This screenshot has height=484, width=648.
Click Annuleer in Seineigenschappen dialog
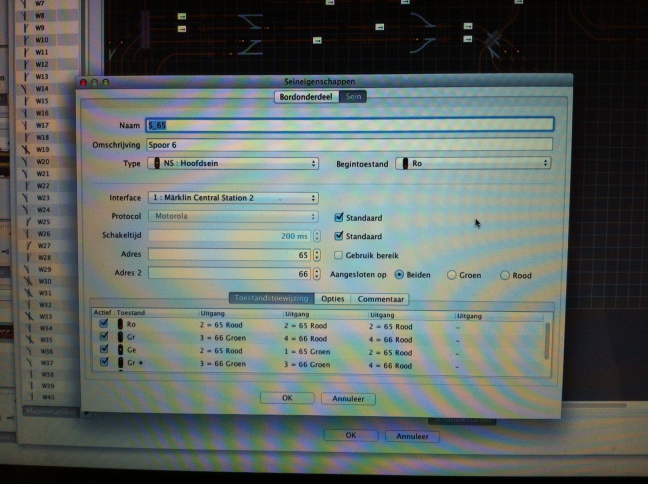[x=348, y=398]
